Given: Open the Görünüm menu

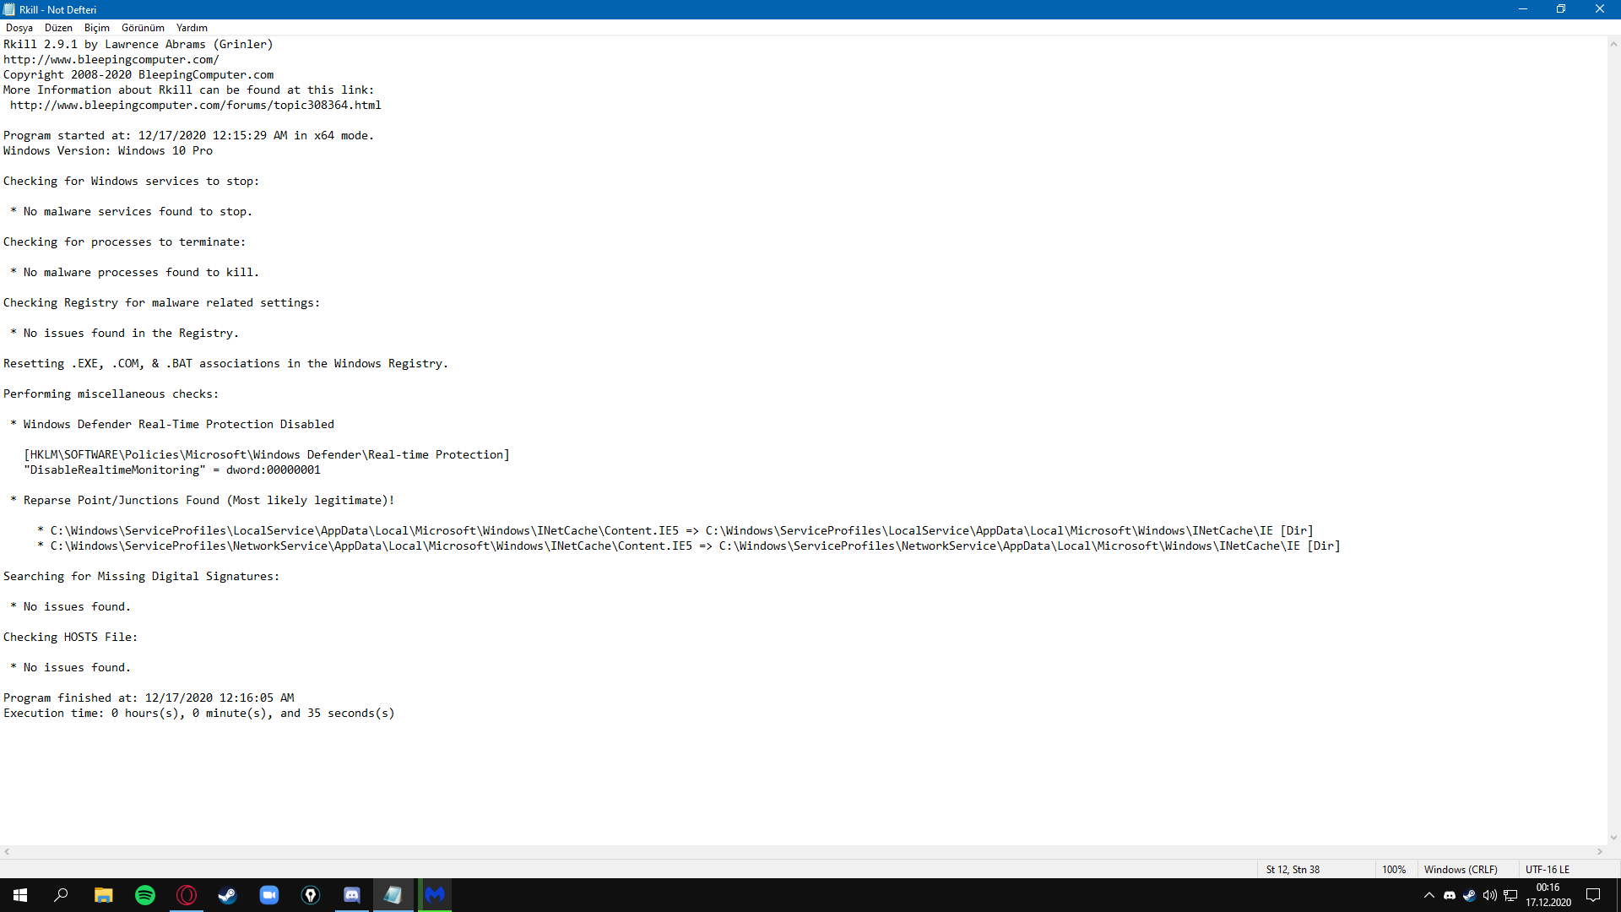Looking at the screenshot, I should [143, 28].
